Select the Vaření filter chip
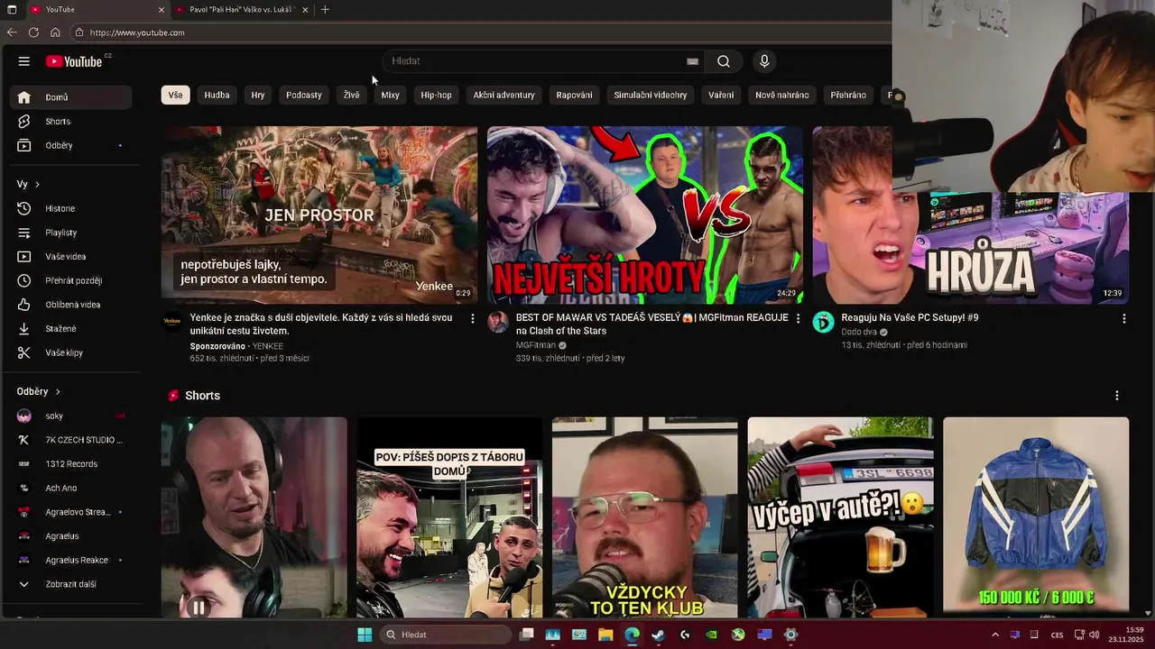 [721, 95]
